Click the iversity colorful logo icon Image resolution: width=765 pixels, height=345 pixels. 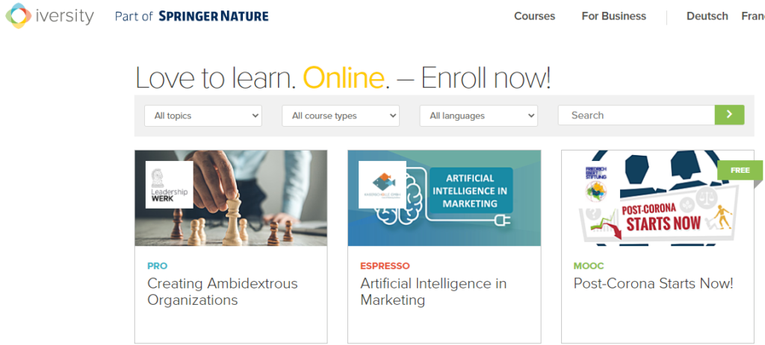point(18,16)
